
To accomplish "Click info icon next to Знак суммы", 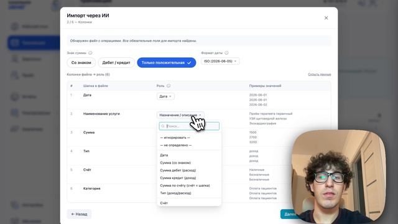I will click(90, 53).
